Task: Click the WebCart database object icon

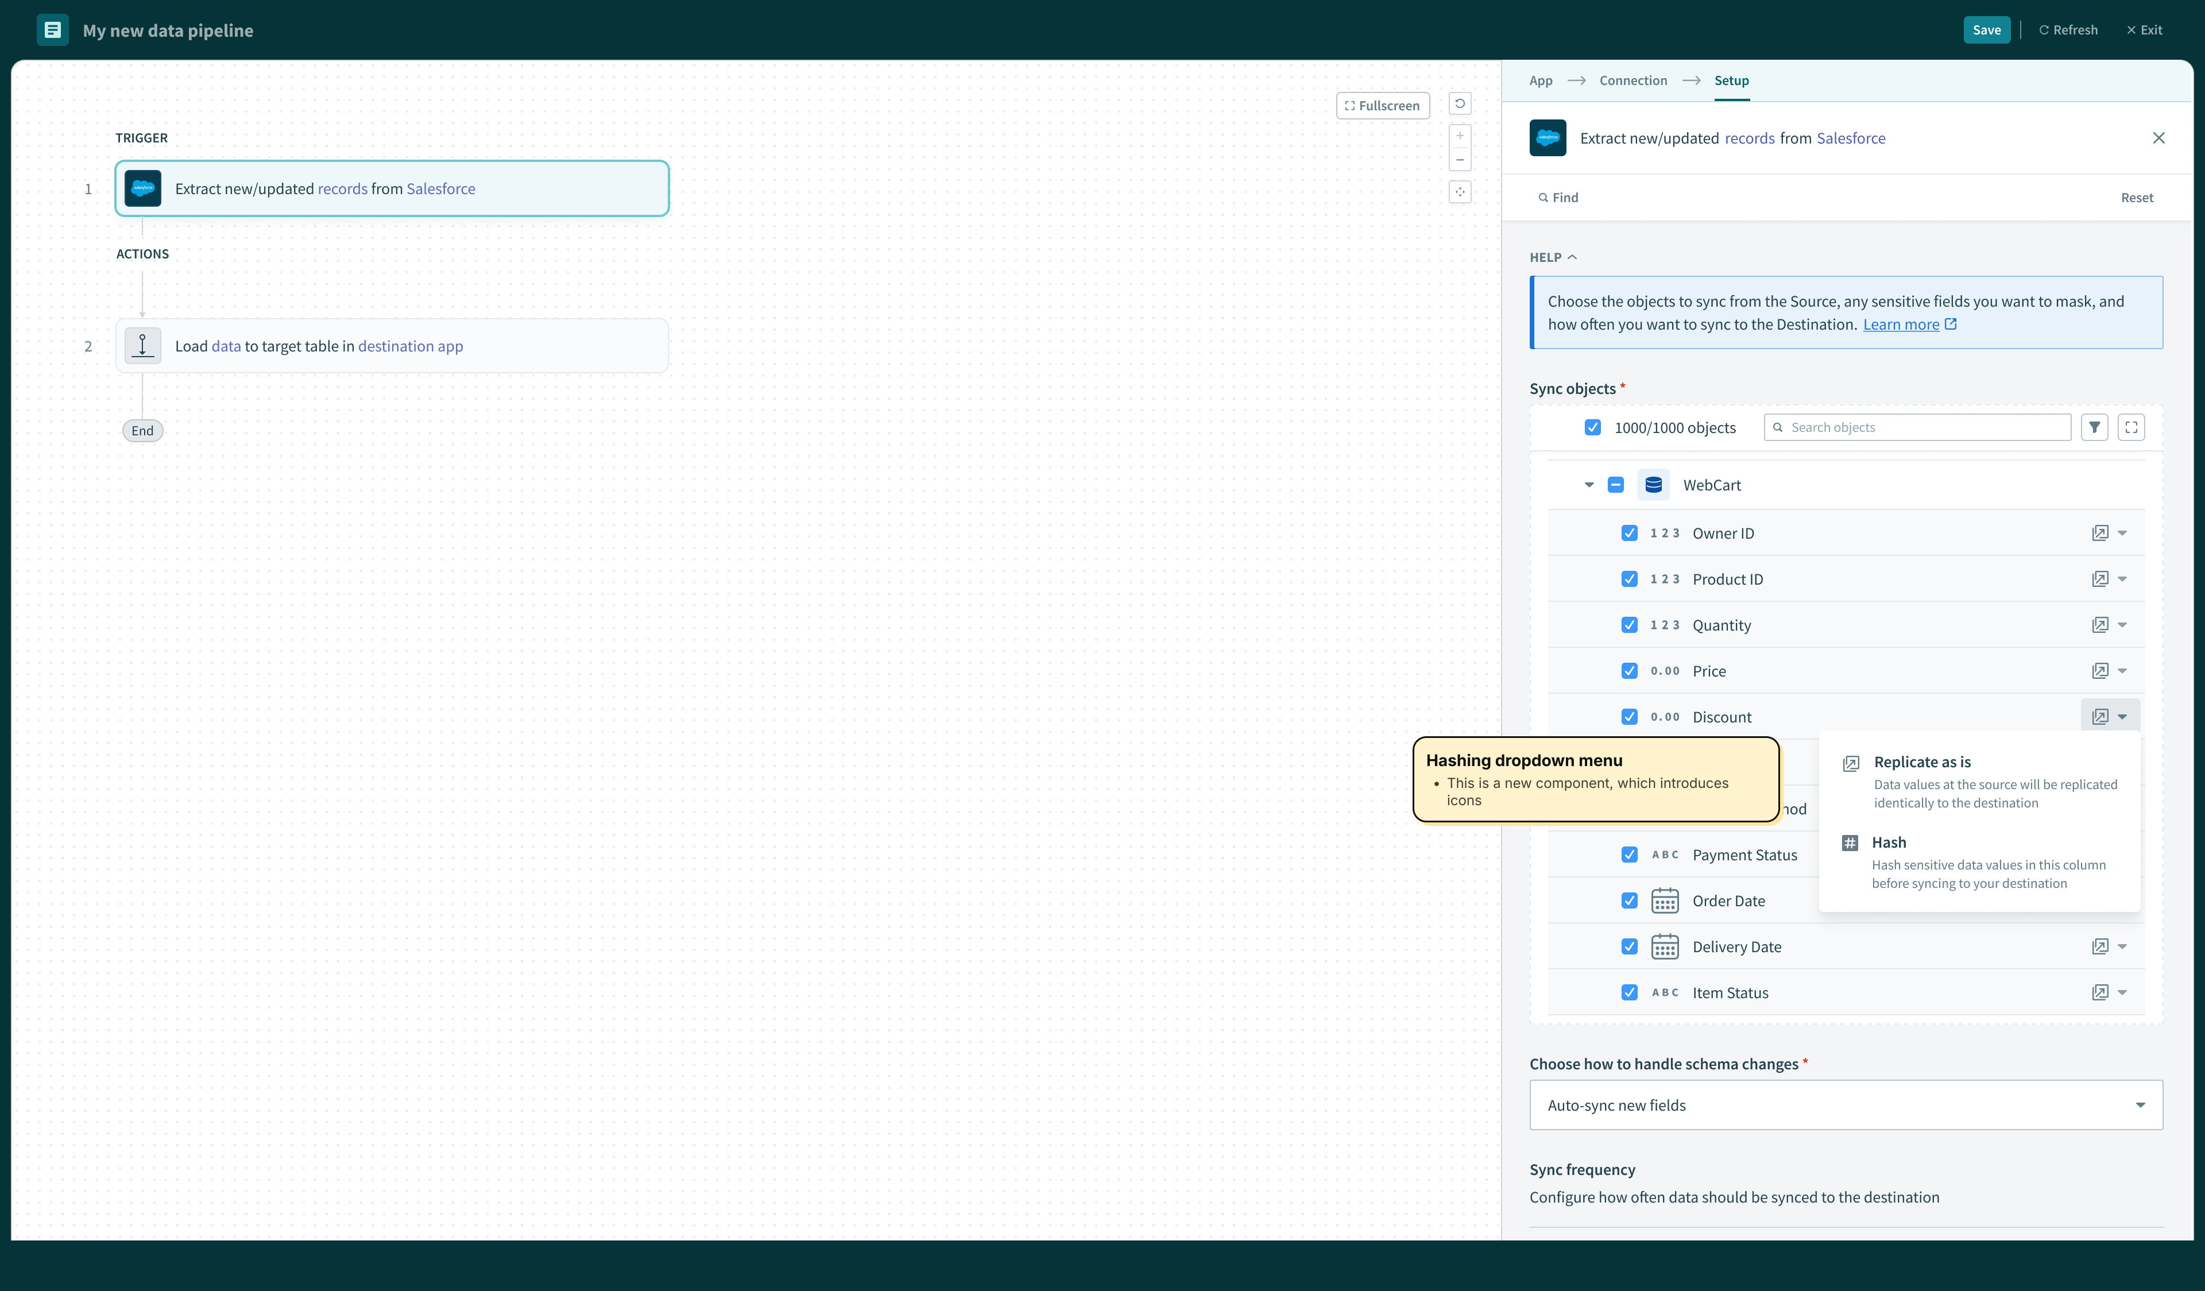Action: click(1653, 485)
